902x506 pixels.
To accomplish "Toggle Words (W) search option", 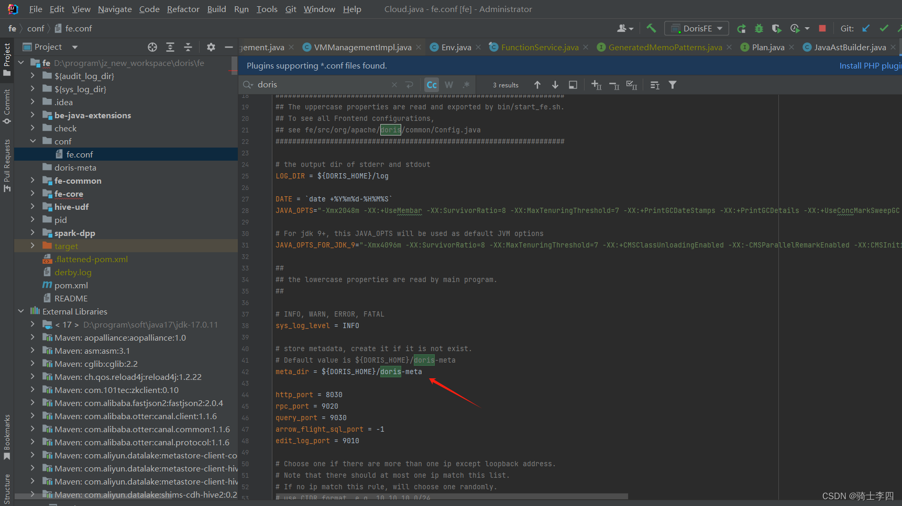I will coord(449,85).
